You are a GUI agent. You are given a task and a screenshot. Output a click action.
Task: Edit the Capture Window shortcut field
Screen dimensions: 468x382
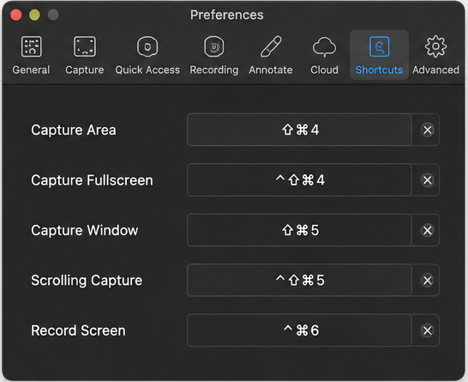pyautogui.click(x=299, y=230)
